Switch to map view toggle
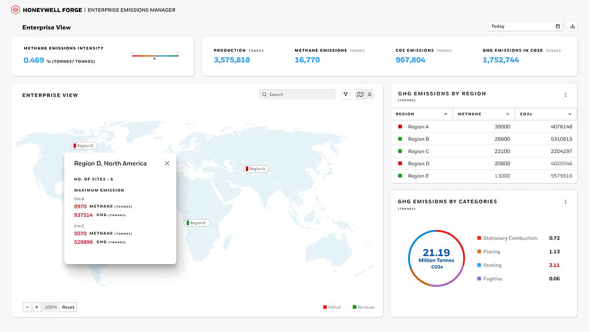Image resolution: width=589 pixels, height=332 pixels. (x=360, y=94)
